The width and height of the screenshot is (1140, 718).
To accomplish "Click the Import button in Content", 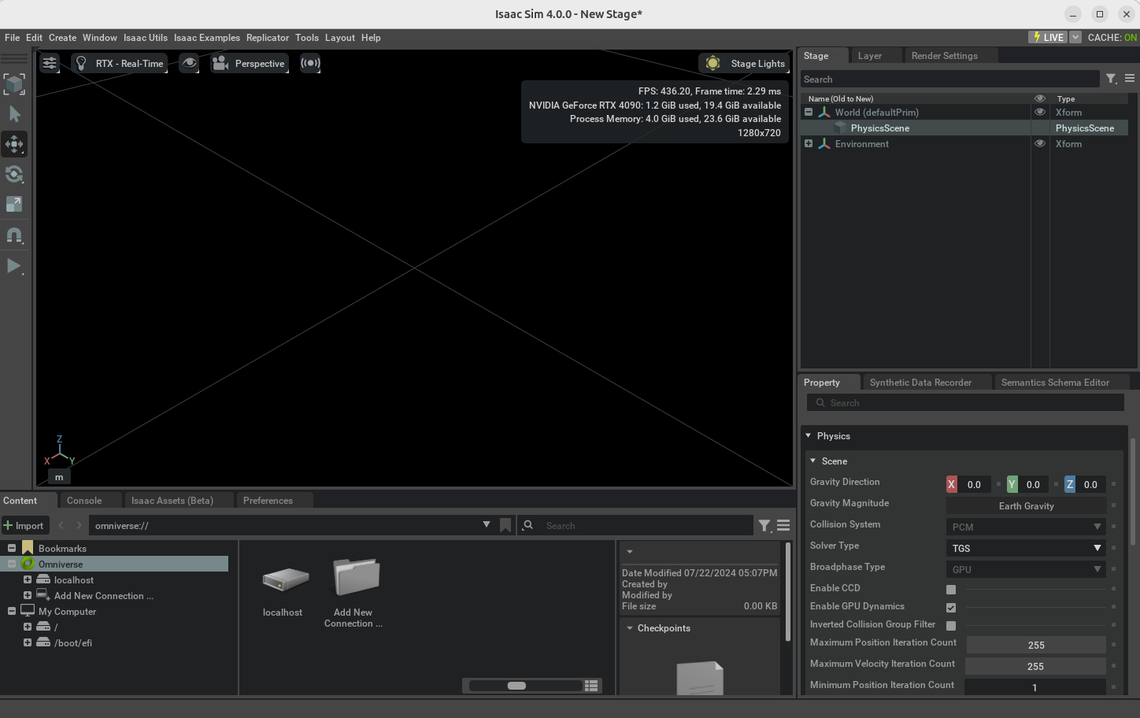I will coord(25,525).
